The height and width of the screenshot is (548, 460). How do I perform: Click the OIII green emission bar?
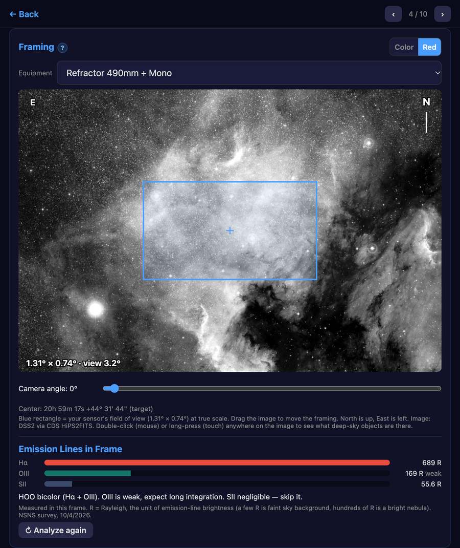pyautogui.click(x=87, y=473)
